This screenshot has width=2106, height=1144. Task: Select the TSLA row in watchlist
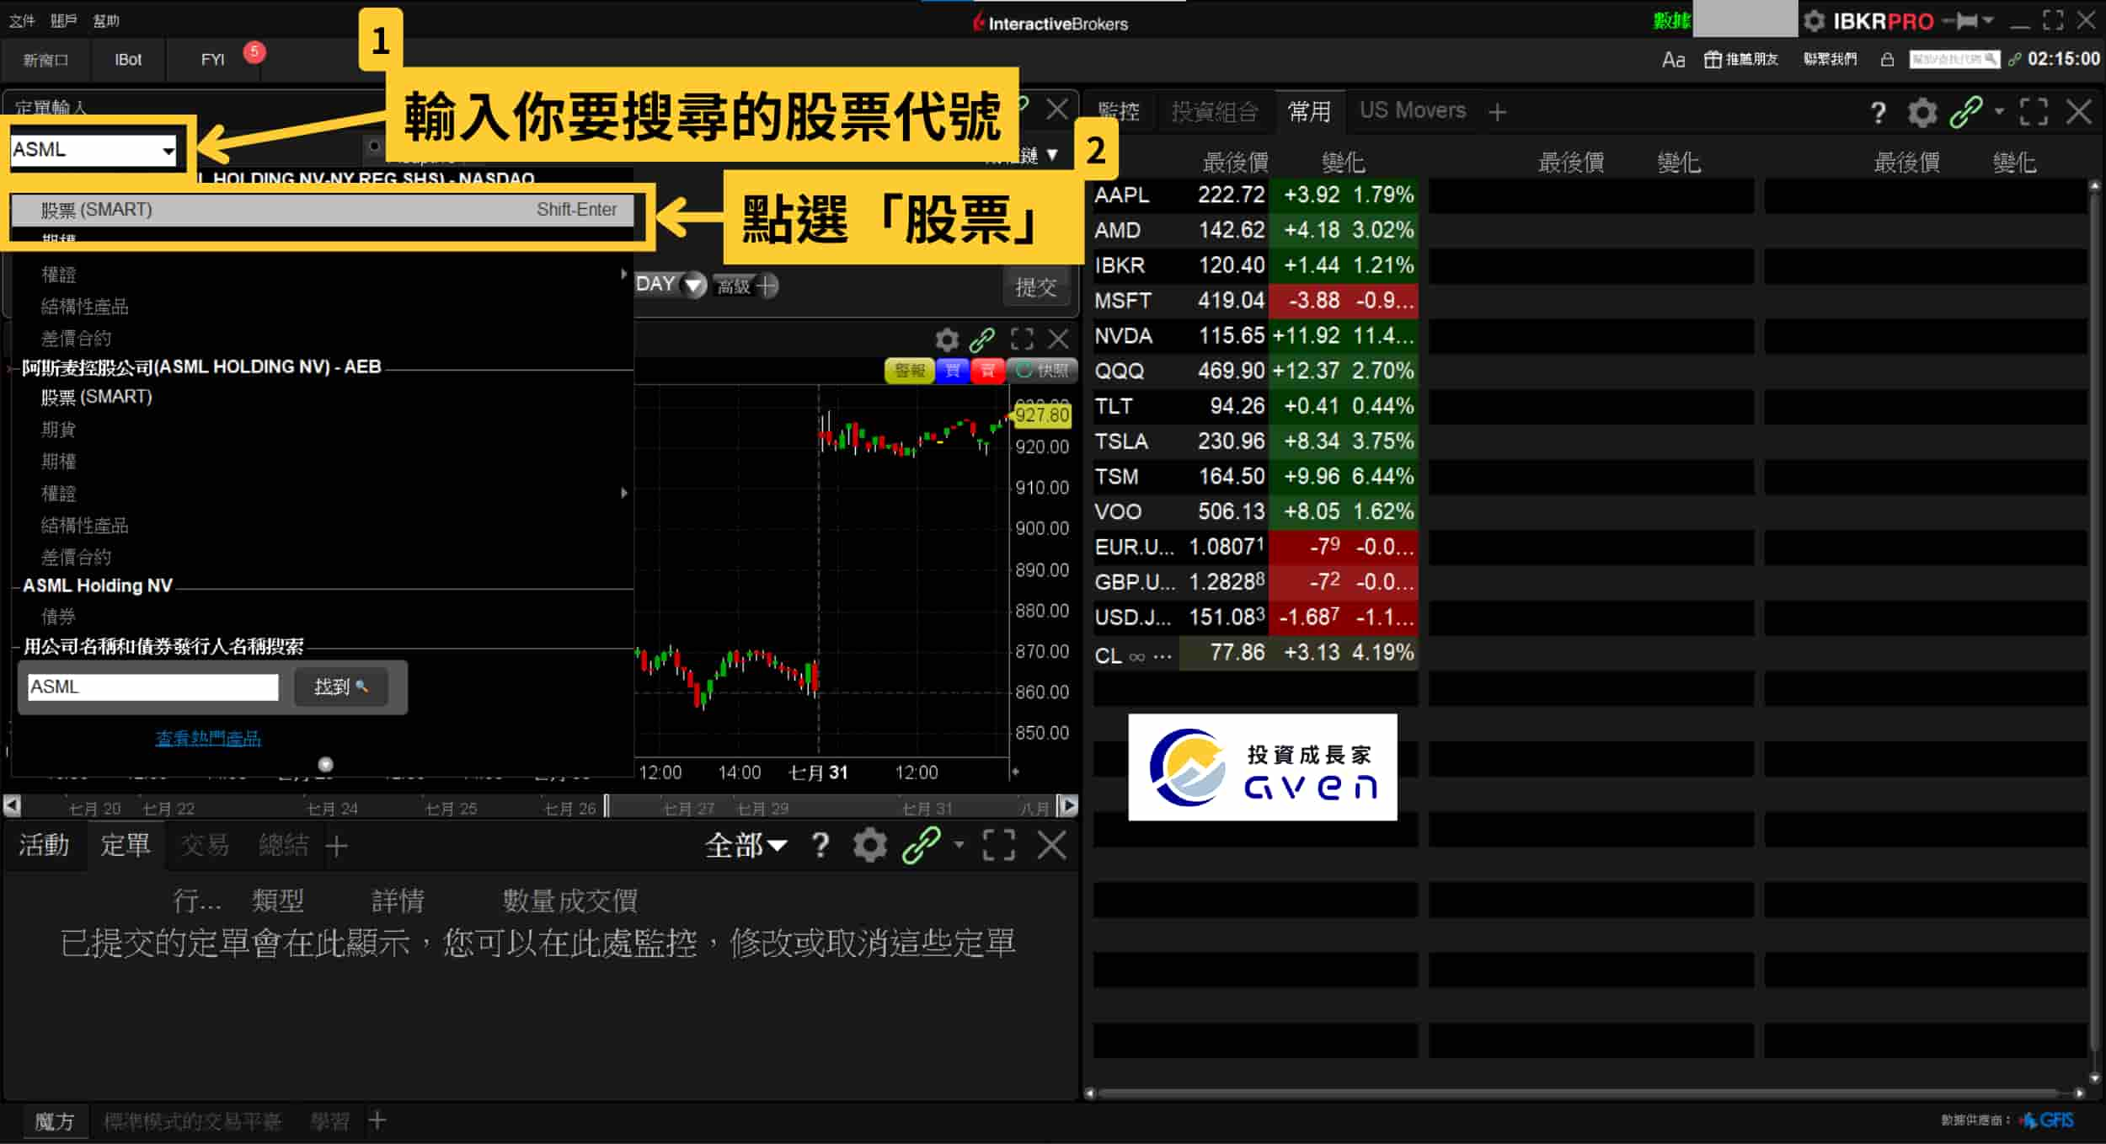1254,441
